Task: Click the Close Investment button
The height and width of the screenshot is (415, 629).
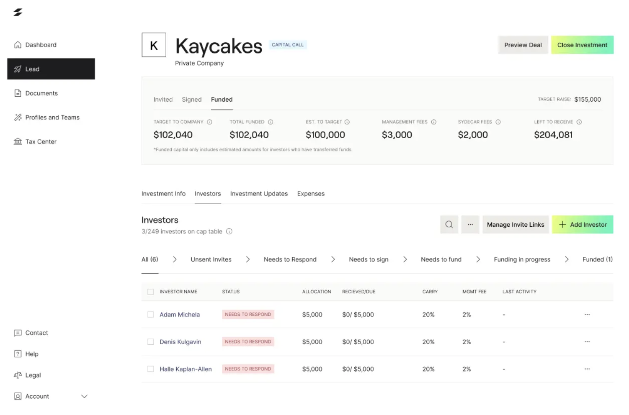Action: coord(582,45)
